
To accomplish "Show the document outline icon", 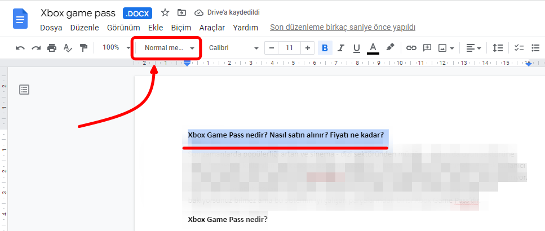I will click(24, 90).
